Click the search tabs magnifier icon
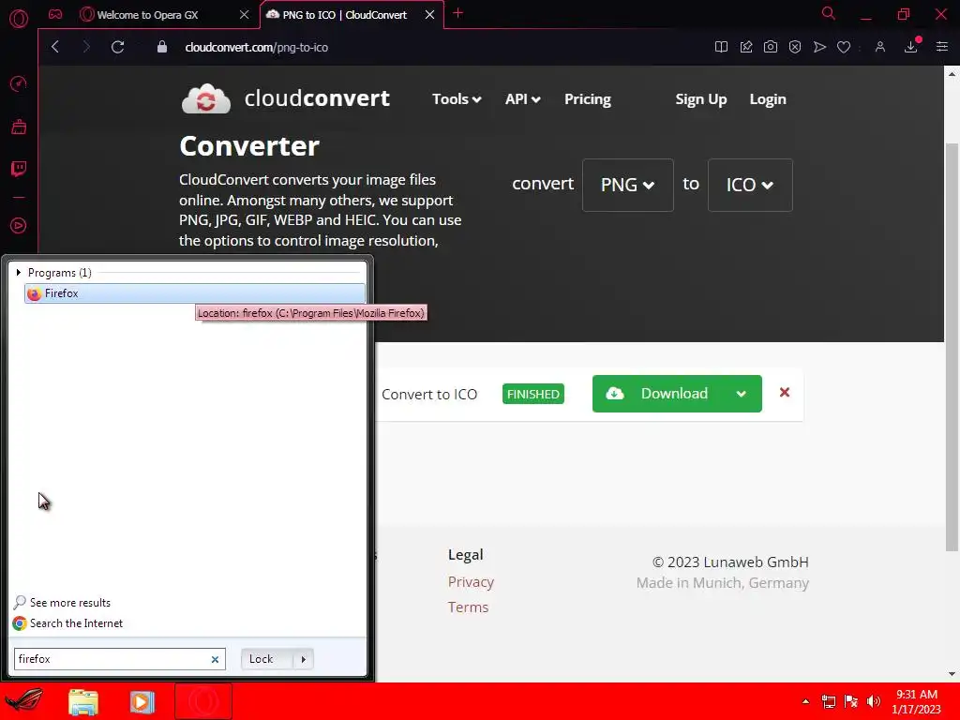Viewport: 960px width, 720px height. point(829,13)
